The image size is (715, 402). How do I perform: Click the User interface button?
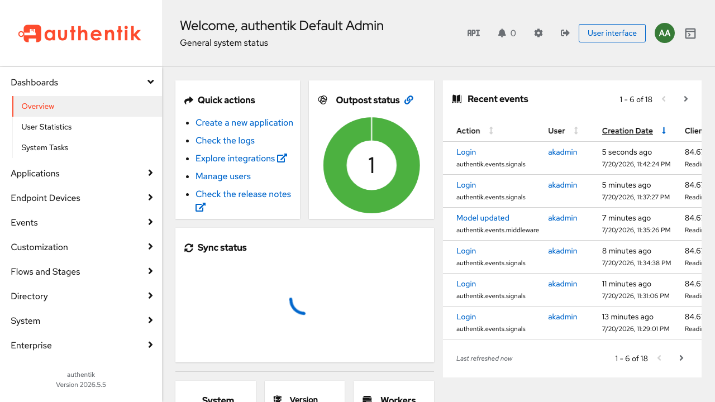[x=612, y=33]
